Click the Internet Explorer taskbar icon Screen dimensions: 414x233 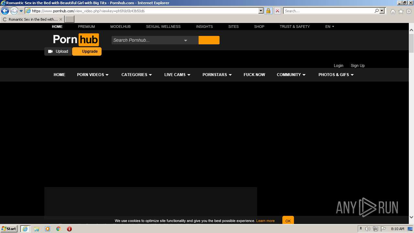point(25,229)
